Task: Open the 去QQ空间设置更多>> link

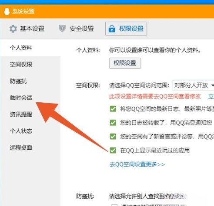Action: pos(137,164)
